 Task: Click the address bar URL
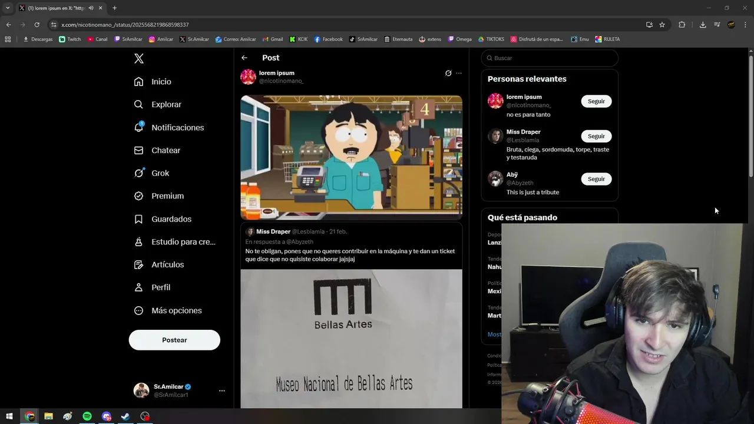click(125, 25)
